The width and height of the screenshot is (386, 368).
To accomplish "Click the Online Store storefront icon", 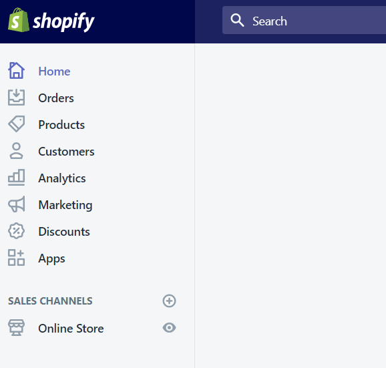I will click(16, 328).
